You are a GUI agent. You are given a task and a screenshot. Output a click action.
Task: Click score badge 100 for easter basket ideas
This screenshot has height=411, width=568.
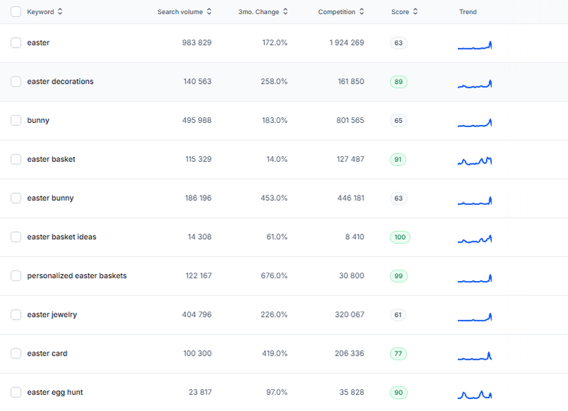click(400, 237)
